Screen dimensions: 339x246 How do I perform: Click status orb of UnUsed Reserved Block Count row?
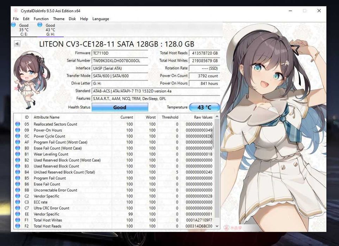tap(18, 172)
